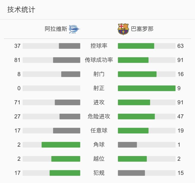
Task: Click Alavés' green 角球 corner bar
Action: pos(61,145)
